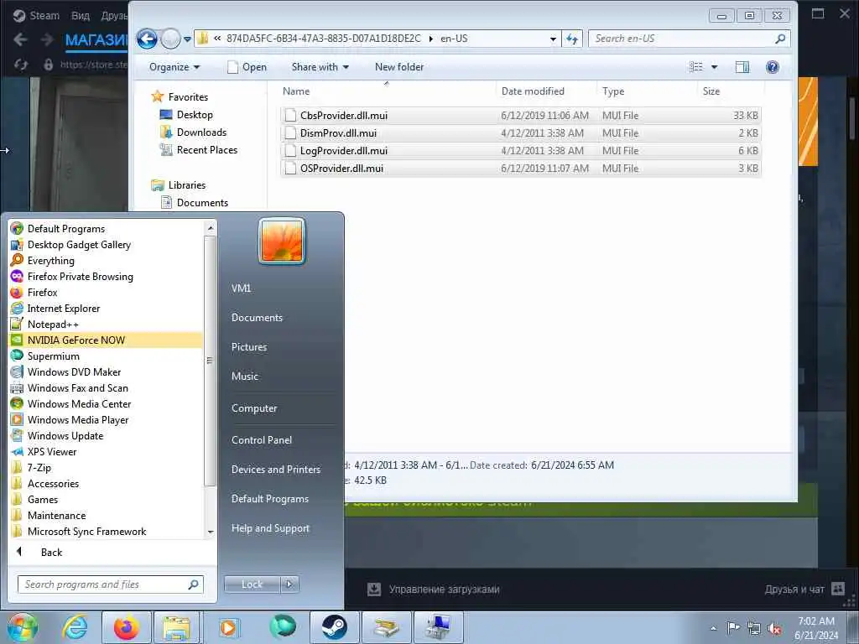Expand the view options dropdown arrow
The height and width of the screenshot is (644, 859).
pyautogui.click(x=714, y=67)
